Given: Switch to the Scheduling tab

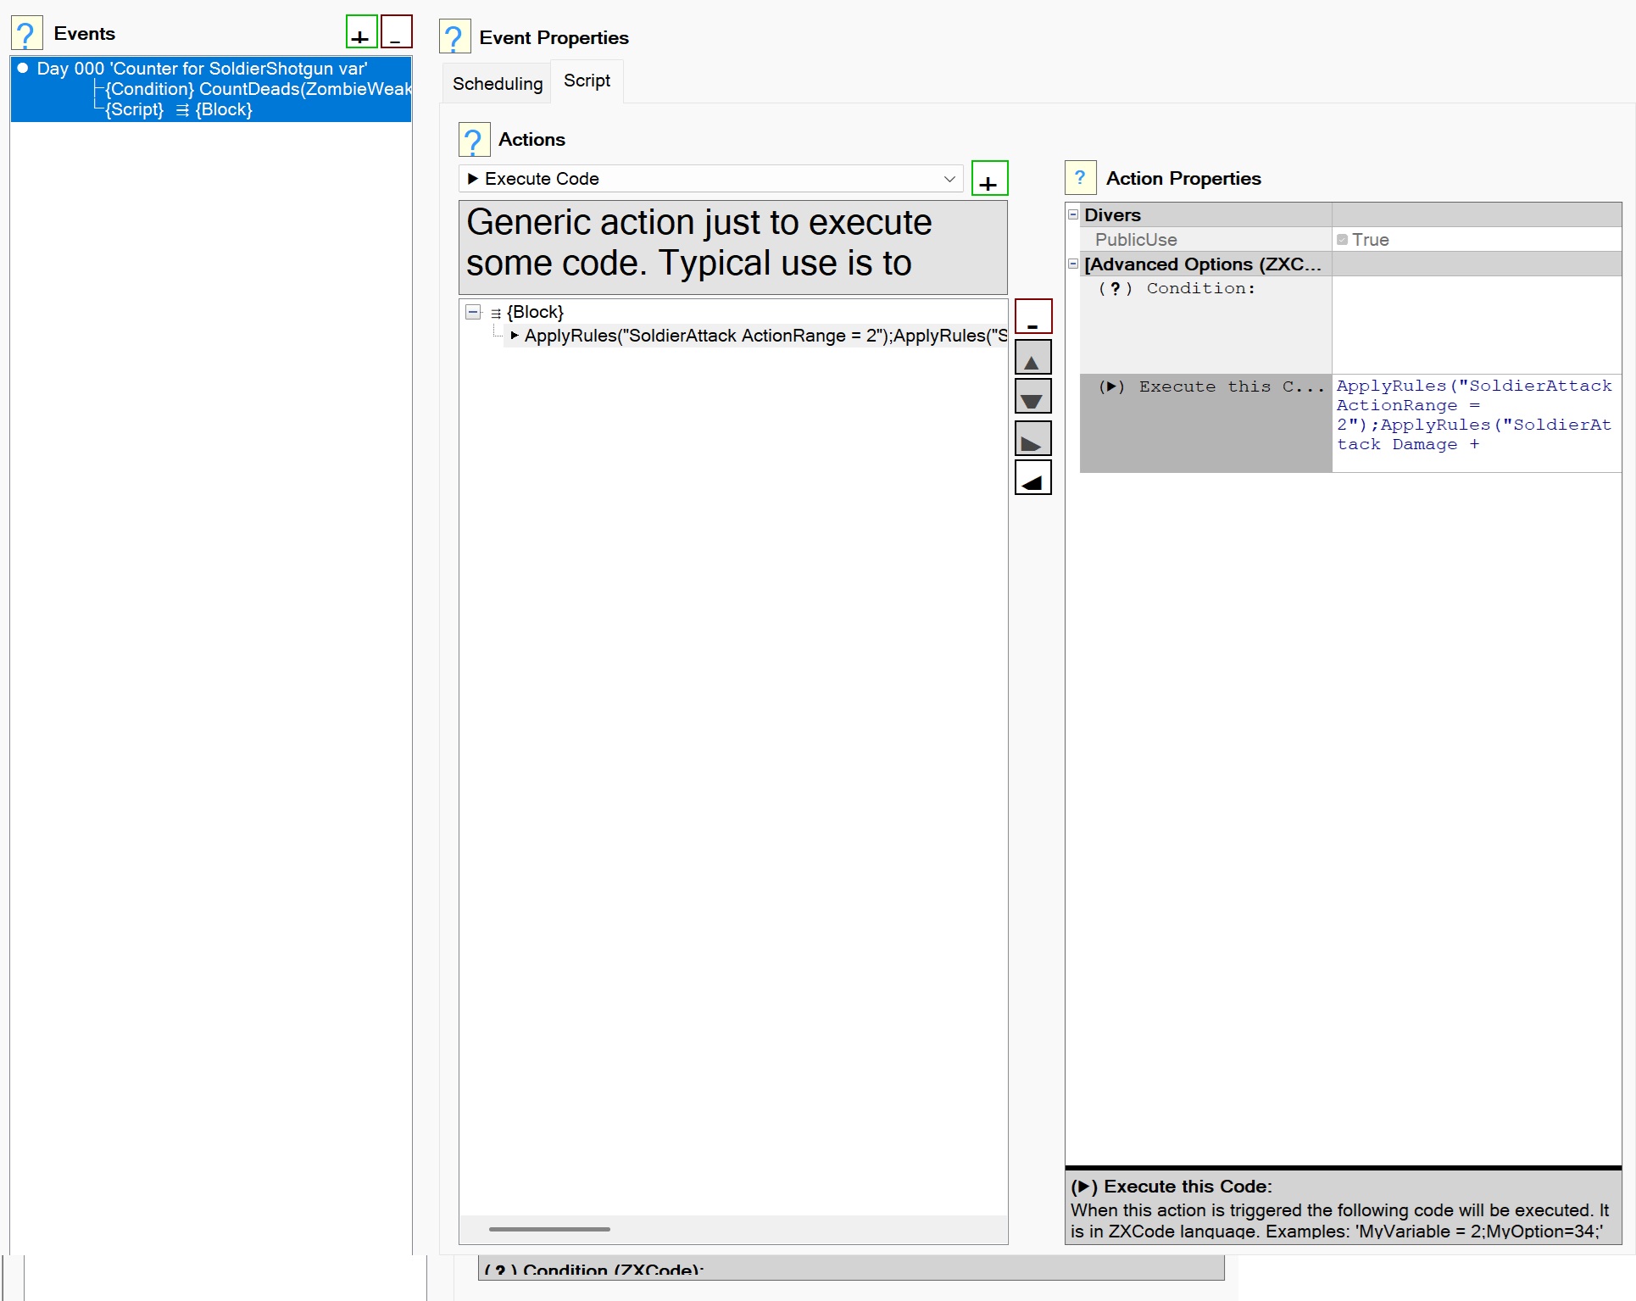Looking at the screenshot, I should point(498,83).
